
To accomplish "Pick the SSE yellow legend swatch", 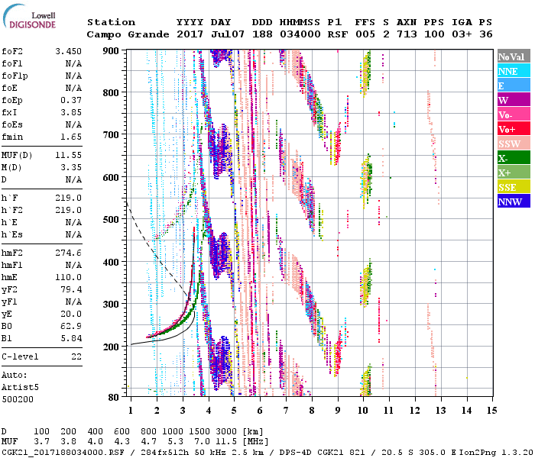I will coord(513,187).
